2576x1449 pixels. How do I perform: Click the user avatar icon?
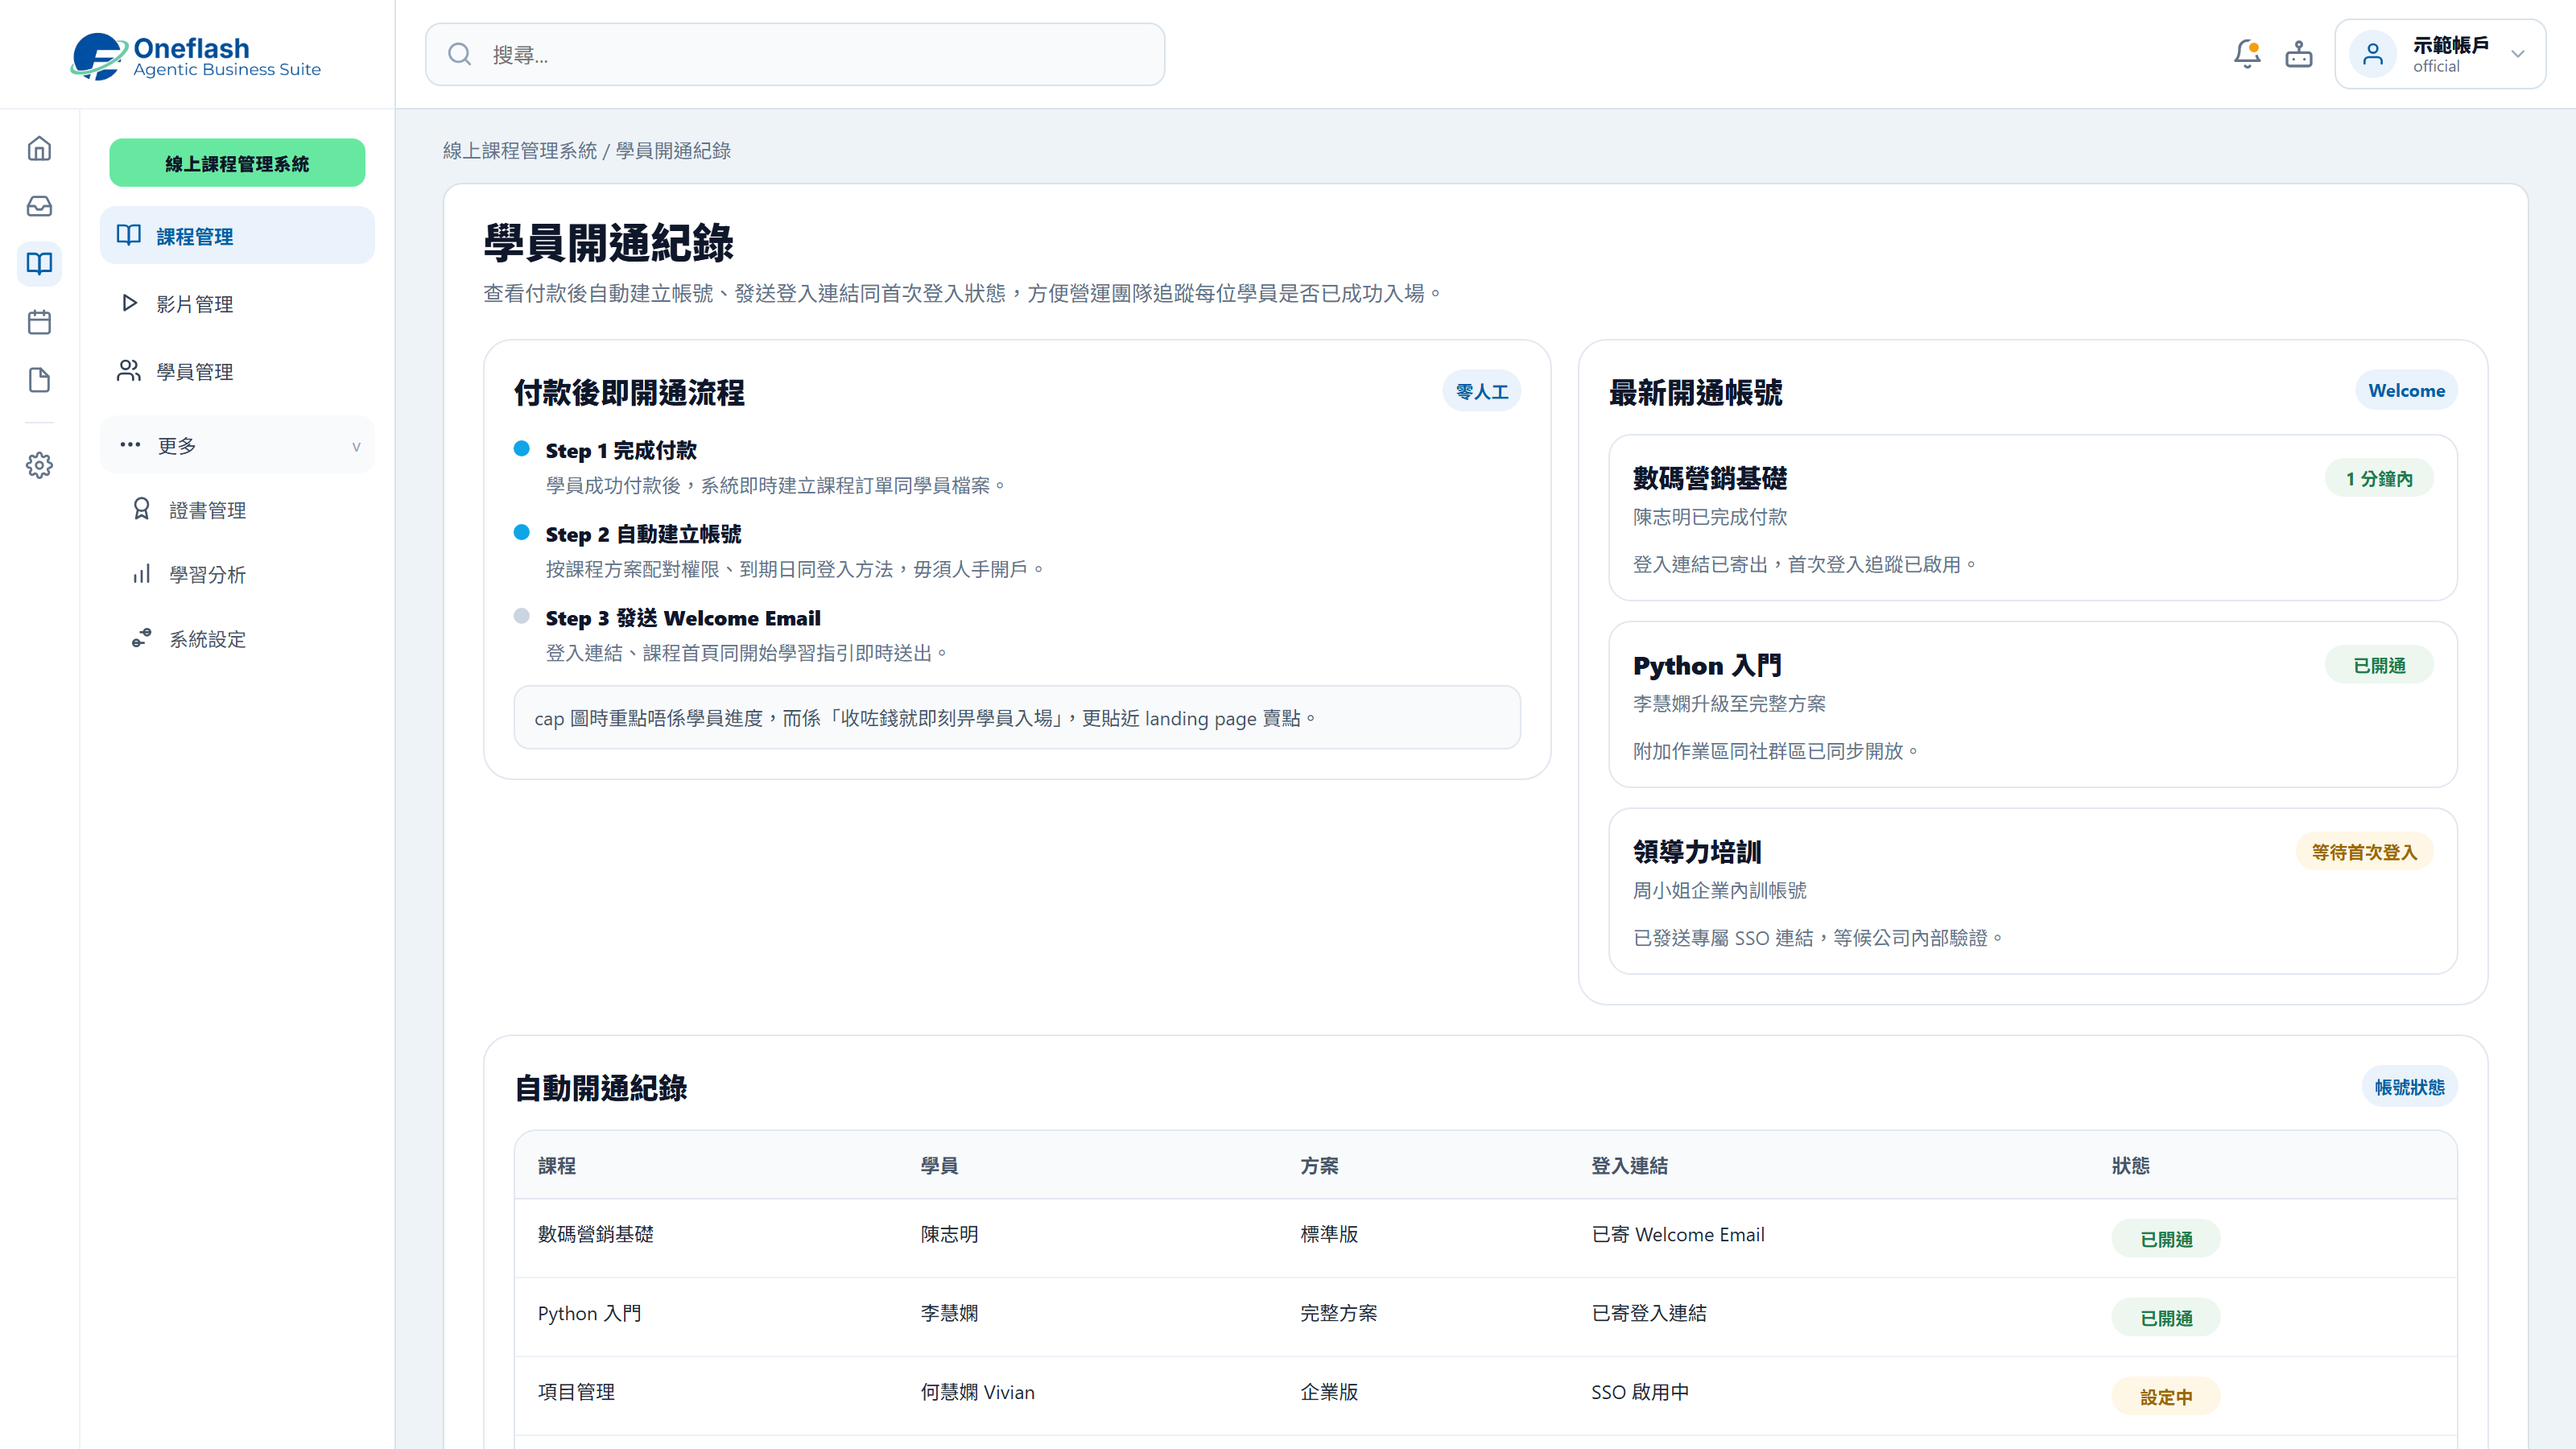2373,54
